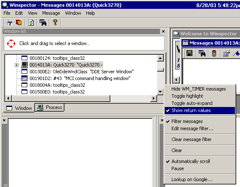Click the Messages 0014013A window title icon
Screen dimensions: 240x187
(186, 43)
